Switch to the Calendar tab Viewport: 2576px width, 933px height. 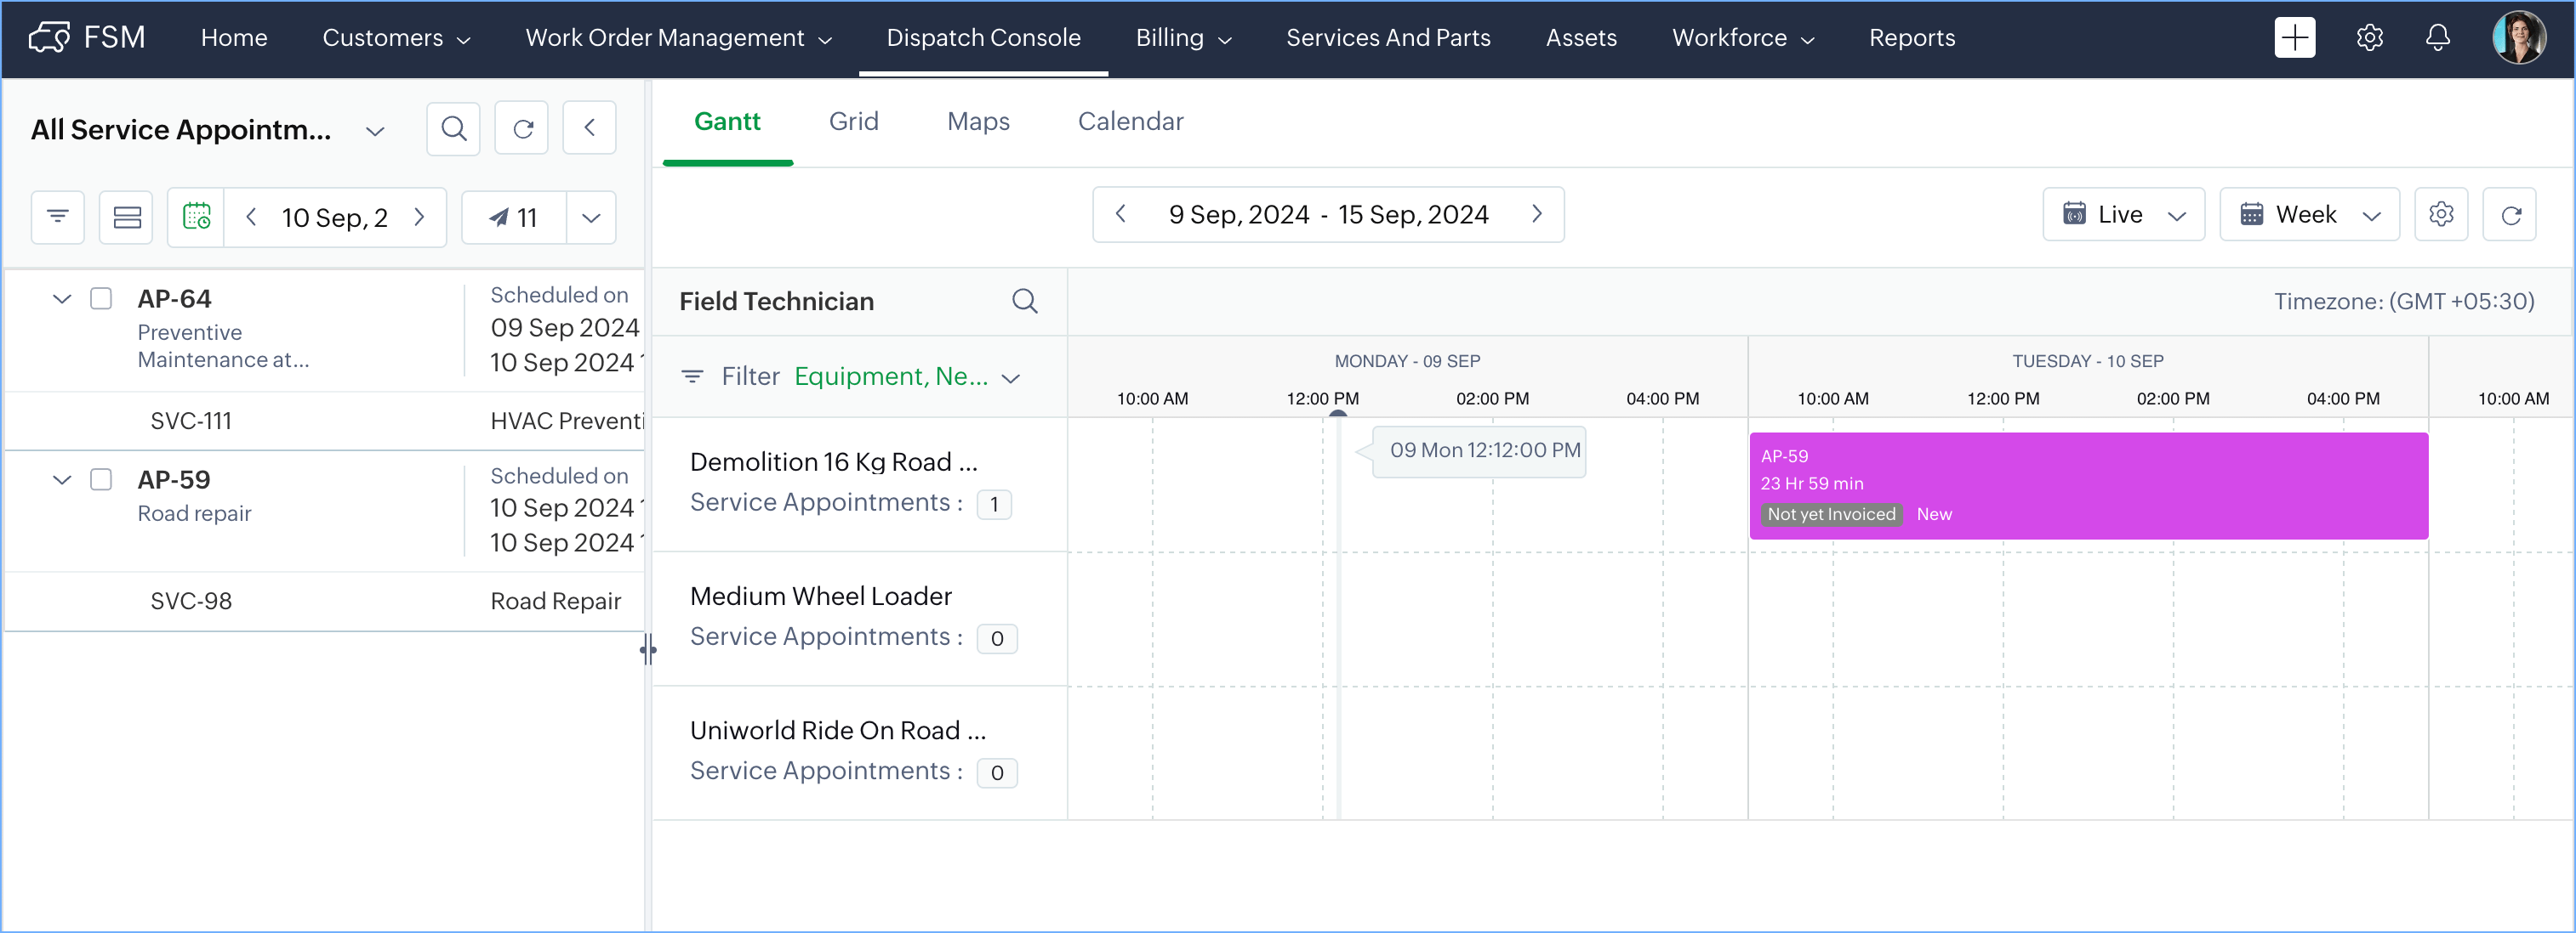(1130, 122)
